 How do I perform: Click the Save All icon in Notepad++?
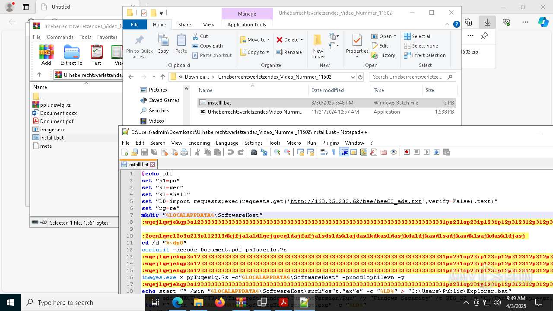tap(154, 152)
